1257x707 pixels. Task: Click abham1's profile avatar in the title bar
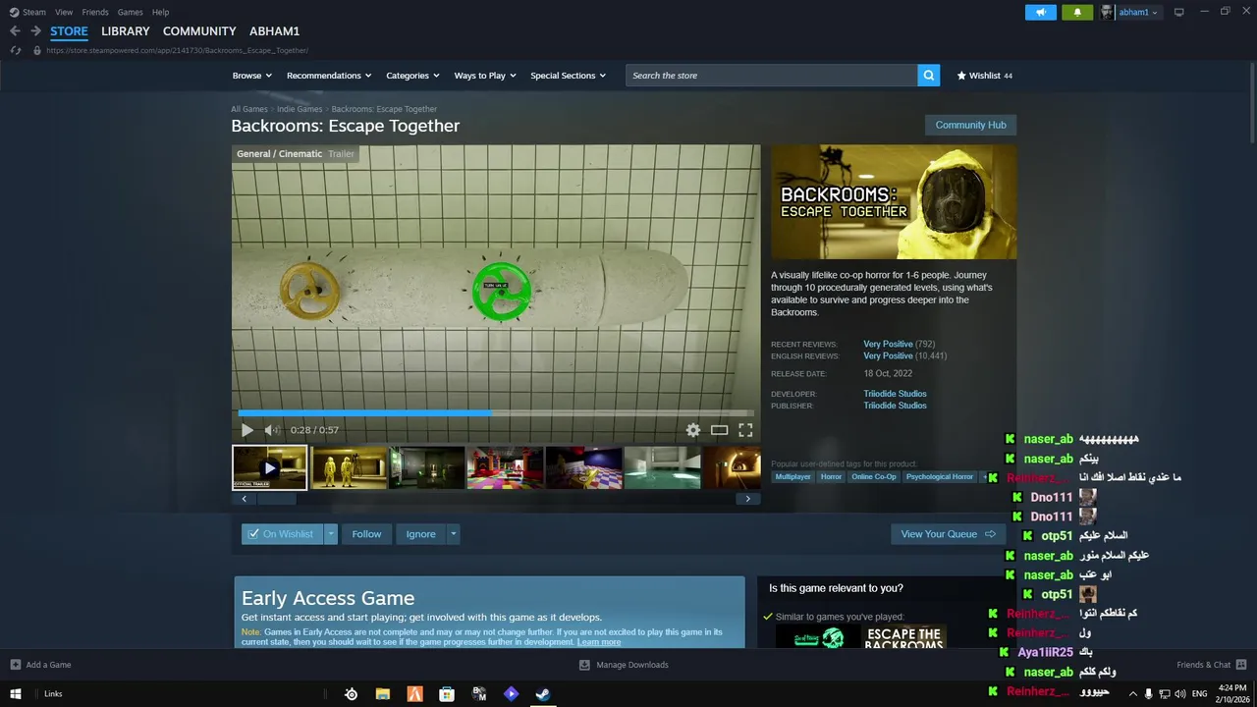(x=1107, y=12)
